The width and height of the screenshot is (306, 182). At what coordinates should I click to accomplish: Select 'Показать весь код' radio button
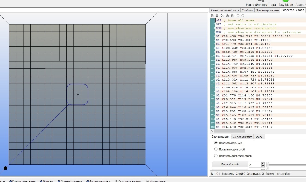[216, 143]
